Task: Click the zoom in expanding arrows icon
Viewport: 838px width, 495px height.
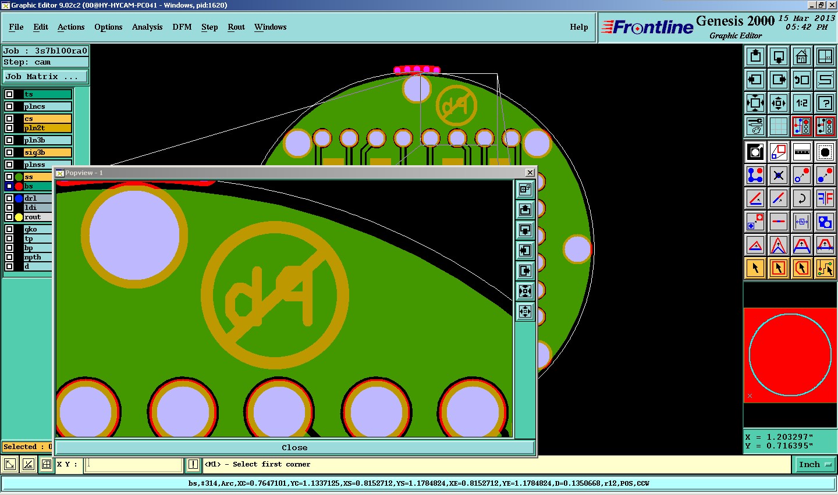Action: tap(755, 103)
